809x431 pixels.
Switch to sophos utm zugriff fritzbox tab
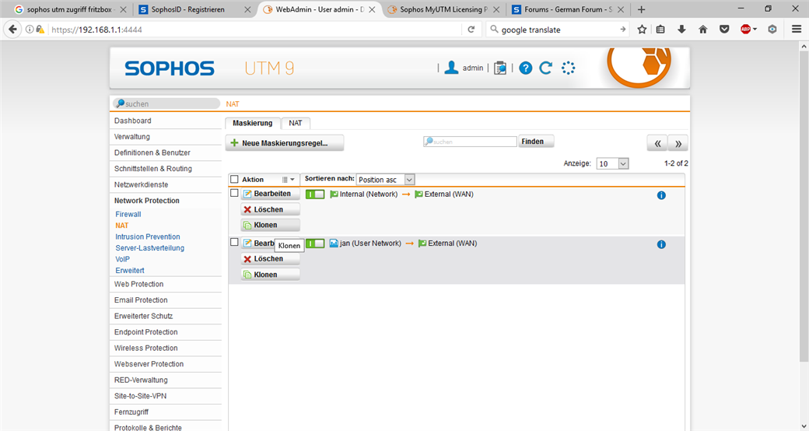point(71,9)
